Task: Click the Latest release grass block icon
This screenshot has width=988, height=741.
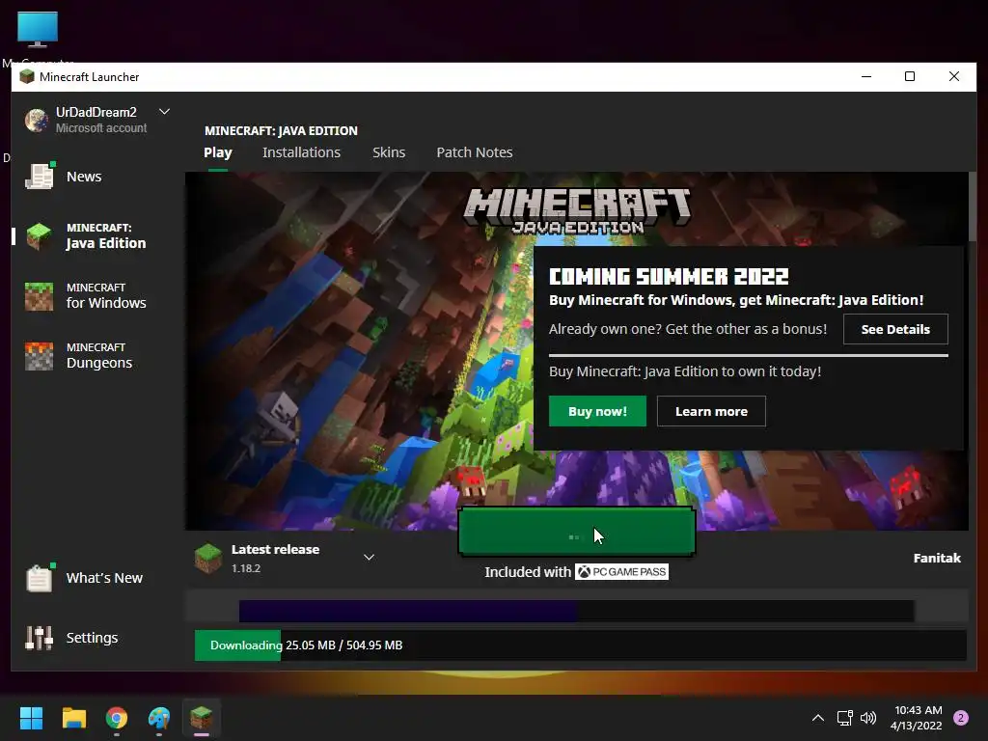Action: 208,558
